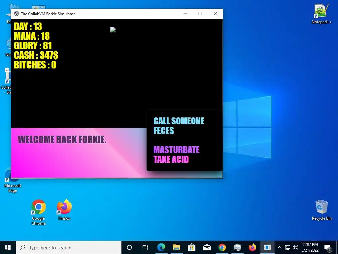338x254 pixels.
Task: Click the Forkie Simulator title bar icon
Action: (17, 14)
